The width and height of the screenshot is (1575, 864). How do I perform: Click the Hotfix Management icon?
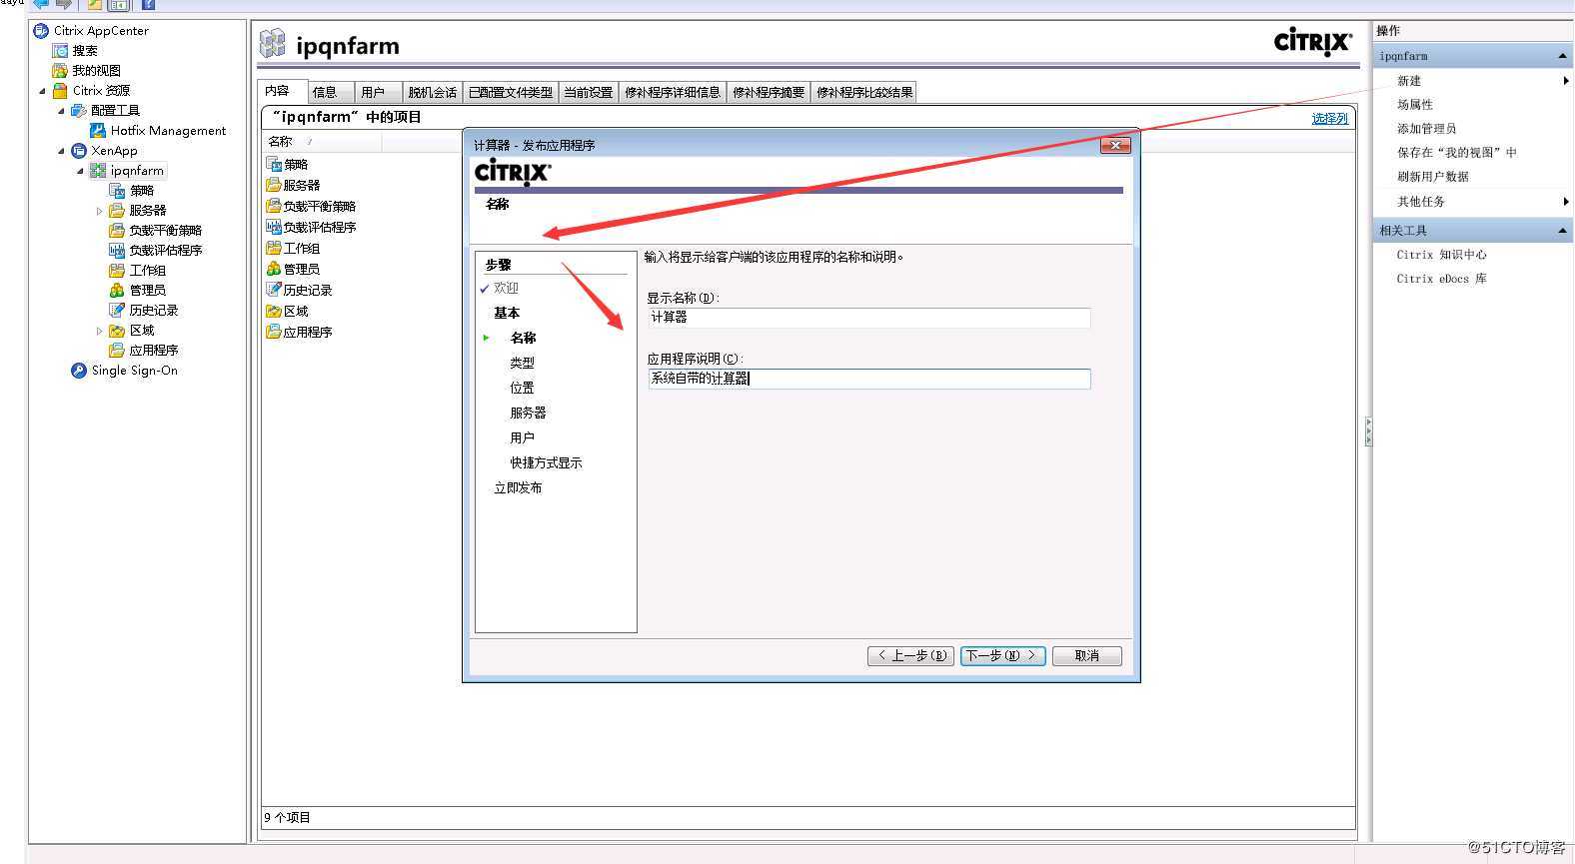point(98,130)
